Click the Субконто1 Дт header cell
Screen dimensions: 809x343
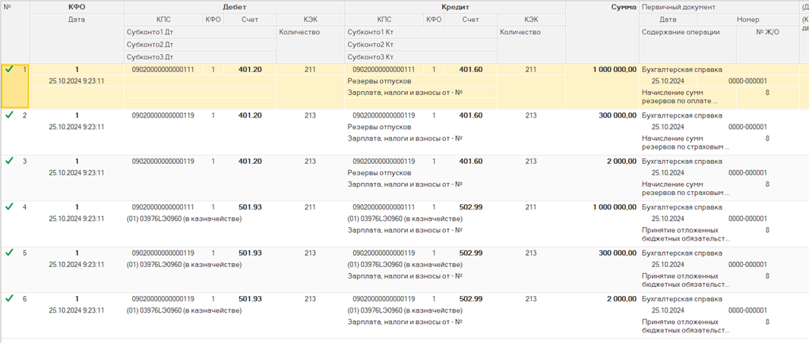coord(201,32)
